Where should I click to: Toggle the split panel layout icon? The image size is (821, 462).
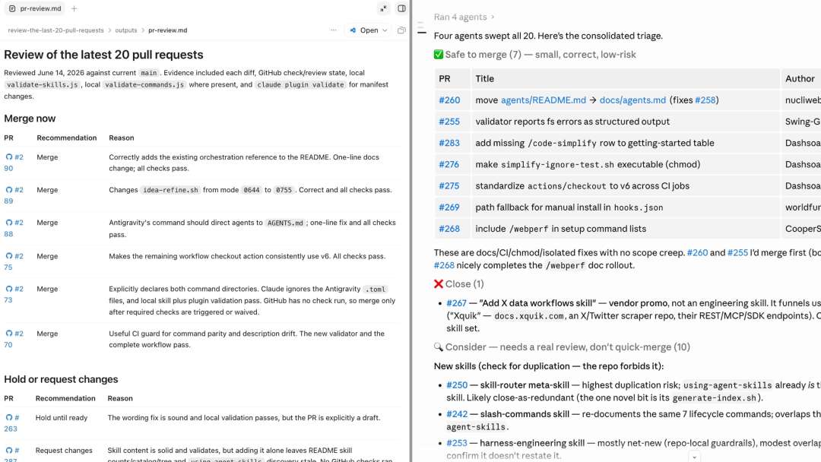click(401, 8)
